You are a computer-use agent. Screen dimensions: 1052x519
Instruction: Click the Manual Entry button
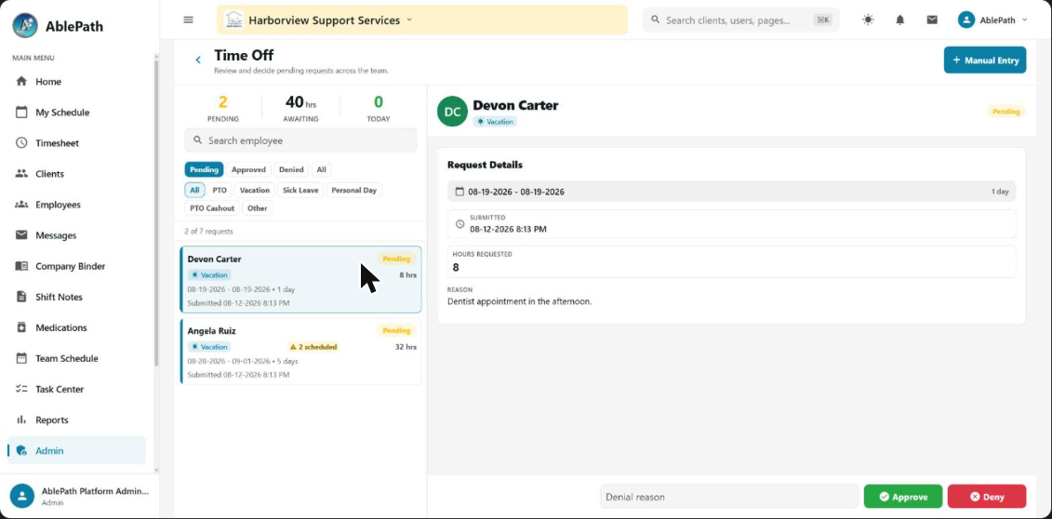[x=985, y=60]
